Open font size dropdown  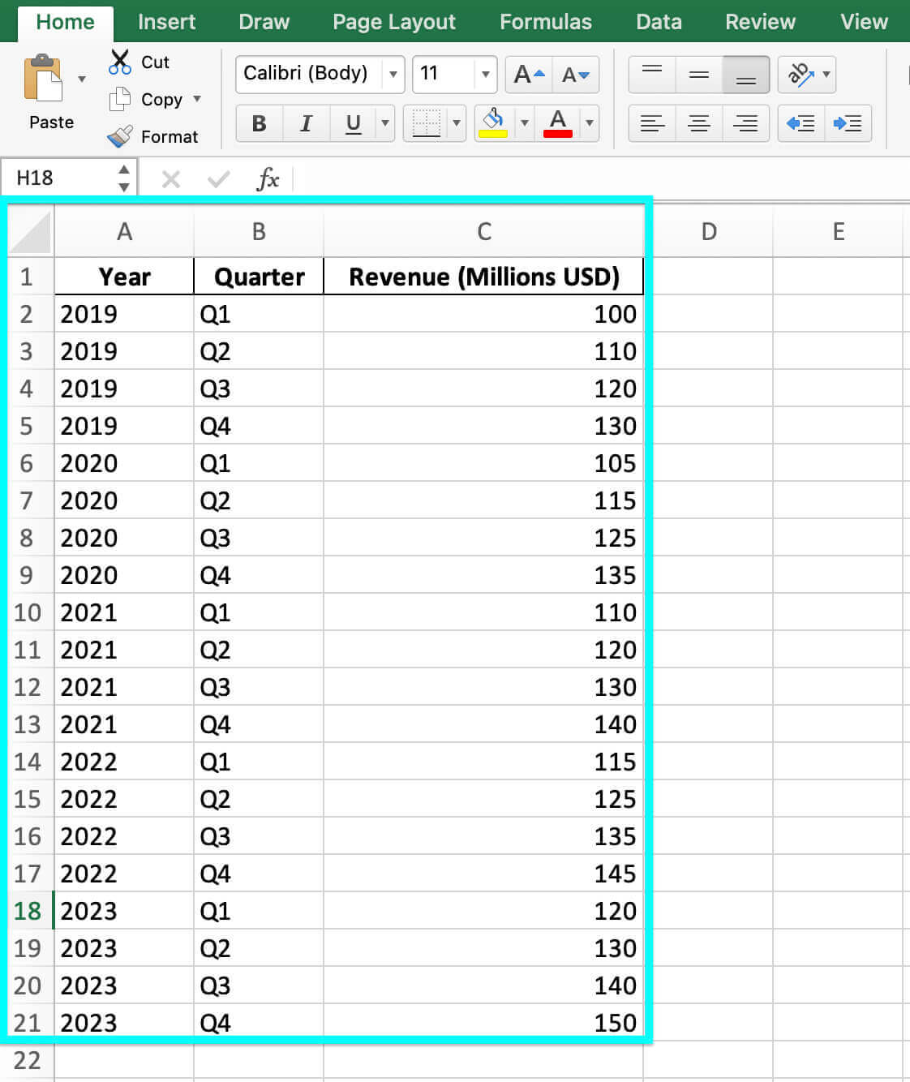[x=485, y=75]
